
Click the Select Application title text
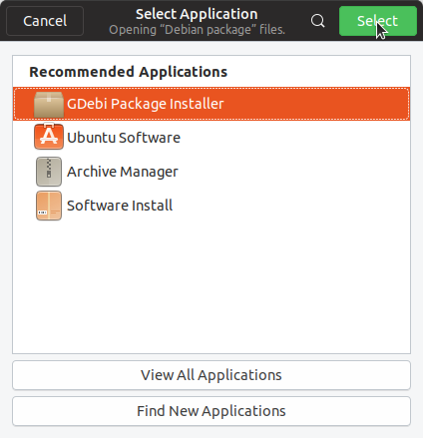pyautogui.click(x=197, y=14)
